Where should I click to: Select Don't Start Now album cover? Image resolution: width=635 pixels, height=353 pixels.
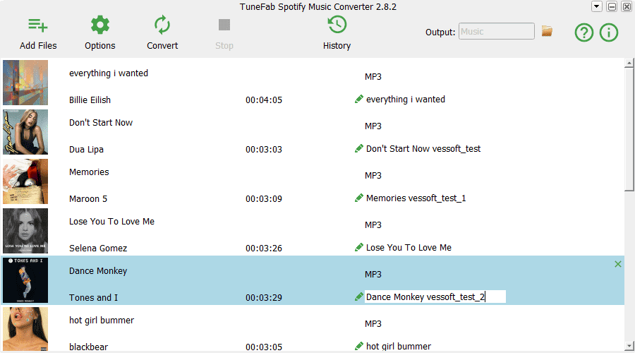[25, 132]
